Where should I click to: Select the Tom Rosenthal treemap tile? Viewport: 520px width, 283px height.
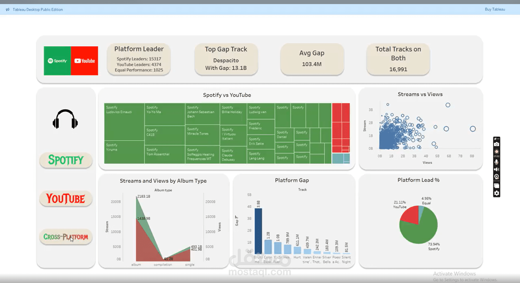tap(165, 155)
